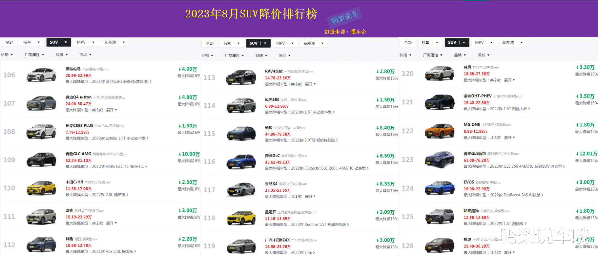
Task: Select the SUV tab in left panel
Action: pos(59,42)
